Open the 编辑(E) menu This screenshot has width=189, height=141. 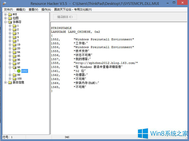coord(21,9)
